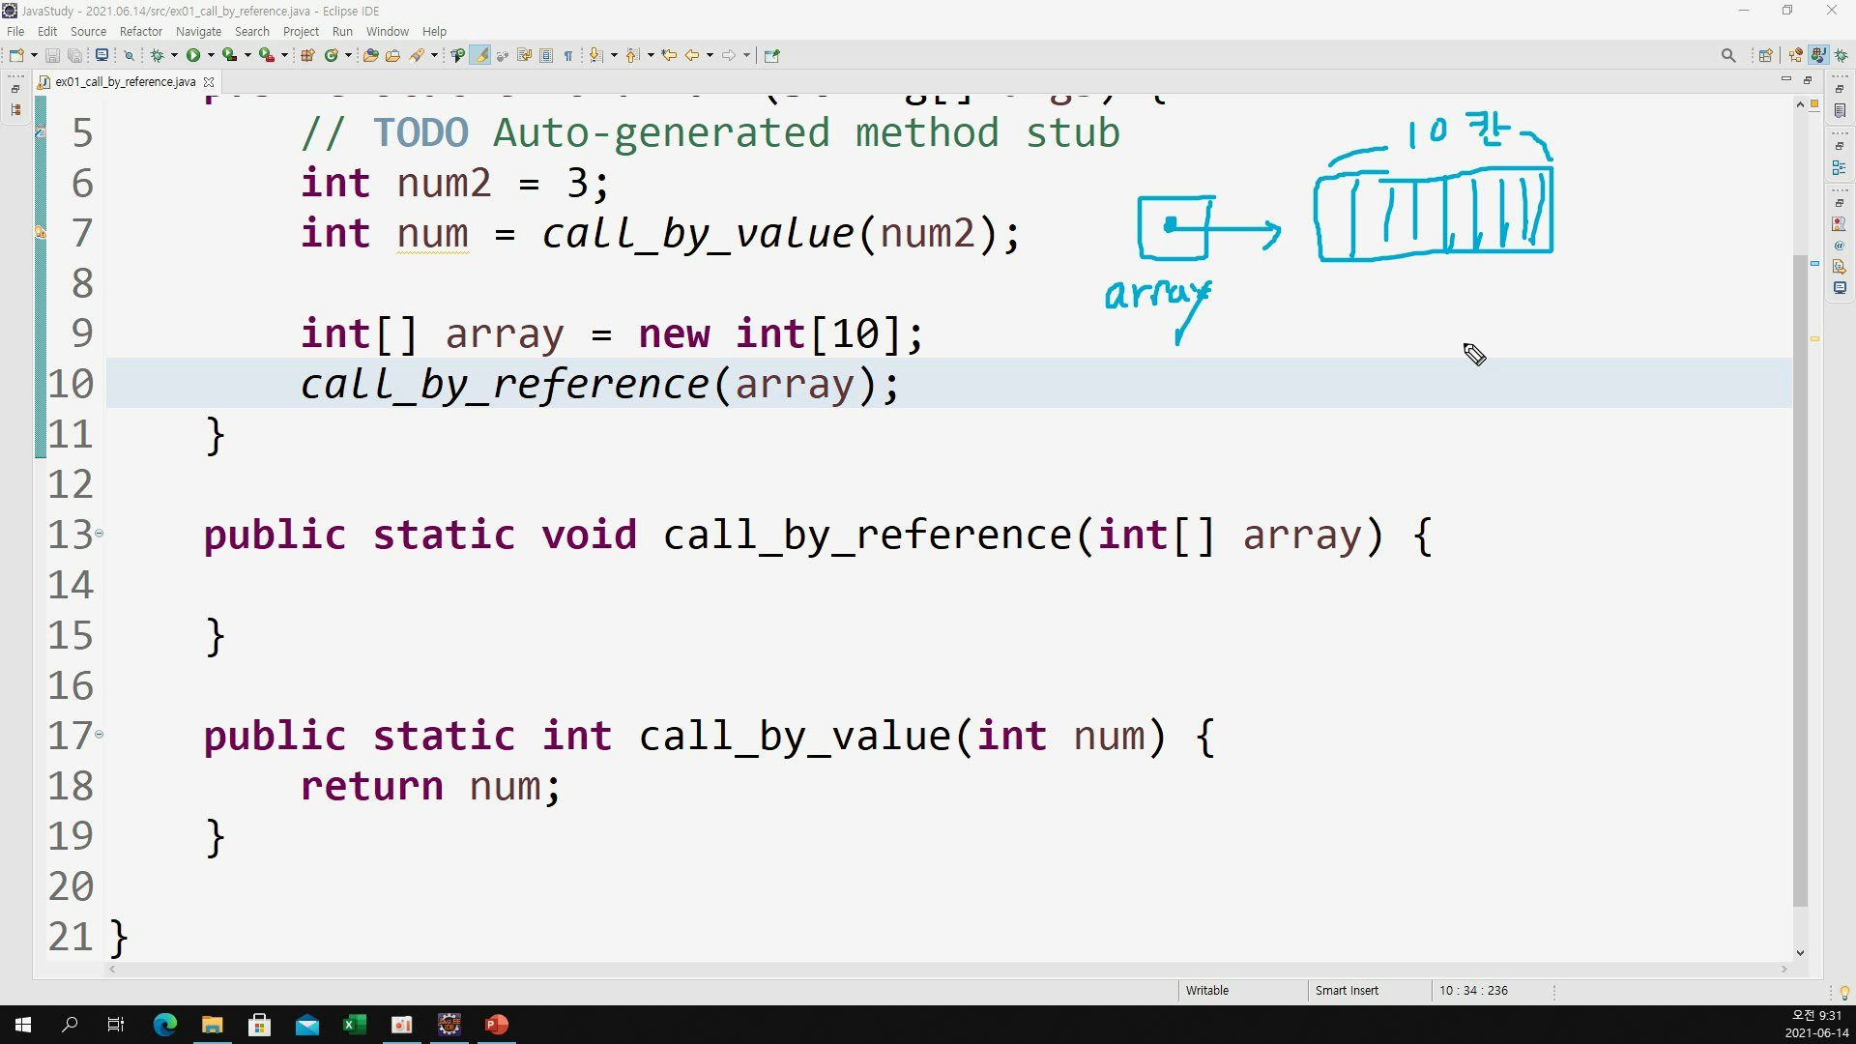
Task: Switch to the Debug perspective icon
Action: coord(1841,55)
